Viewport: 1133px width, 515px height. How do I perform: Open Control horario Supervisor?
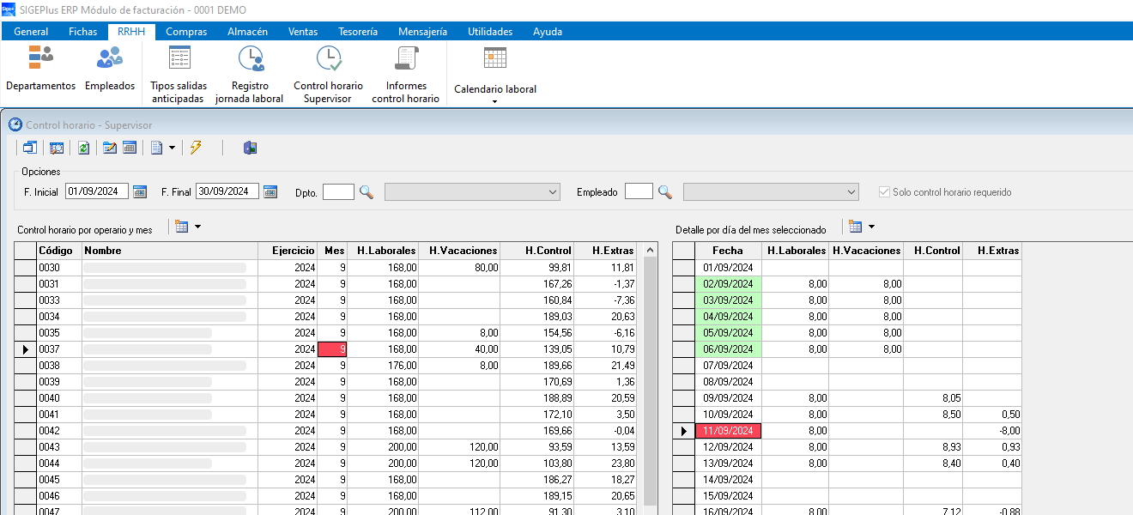point(328,74)
